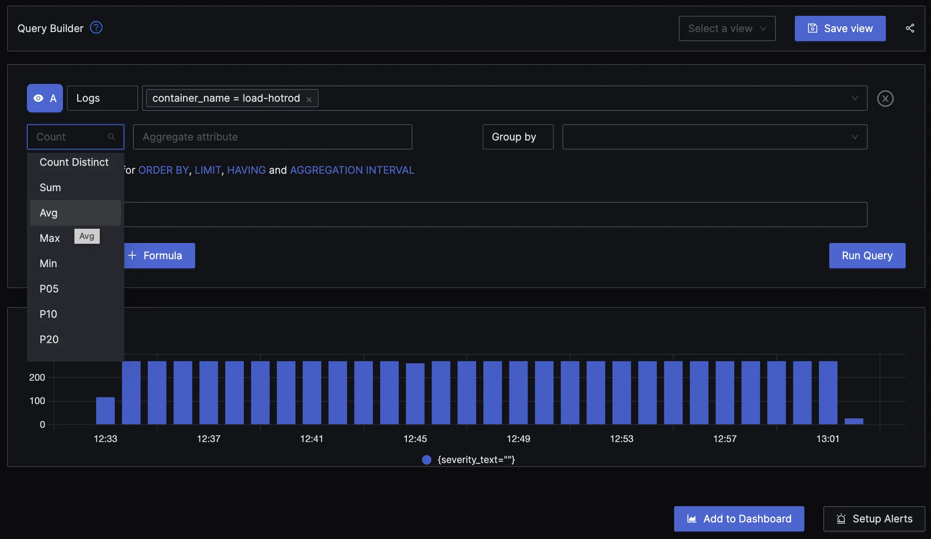Select P20 percentile option

click(75, 340)
